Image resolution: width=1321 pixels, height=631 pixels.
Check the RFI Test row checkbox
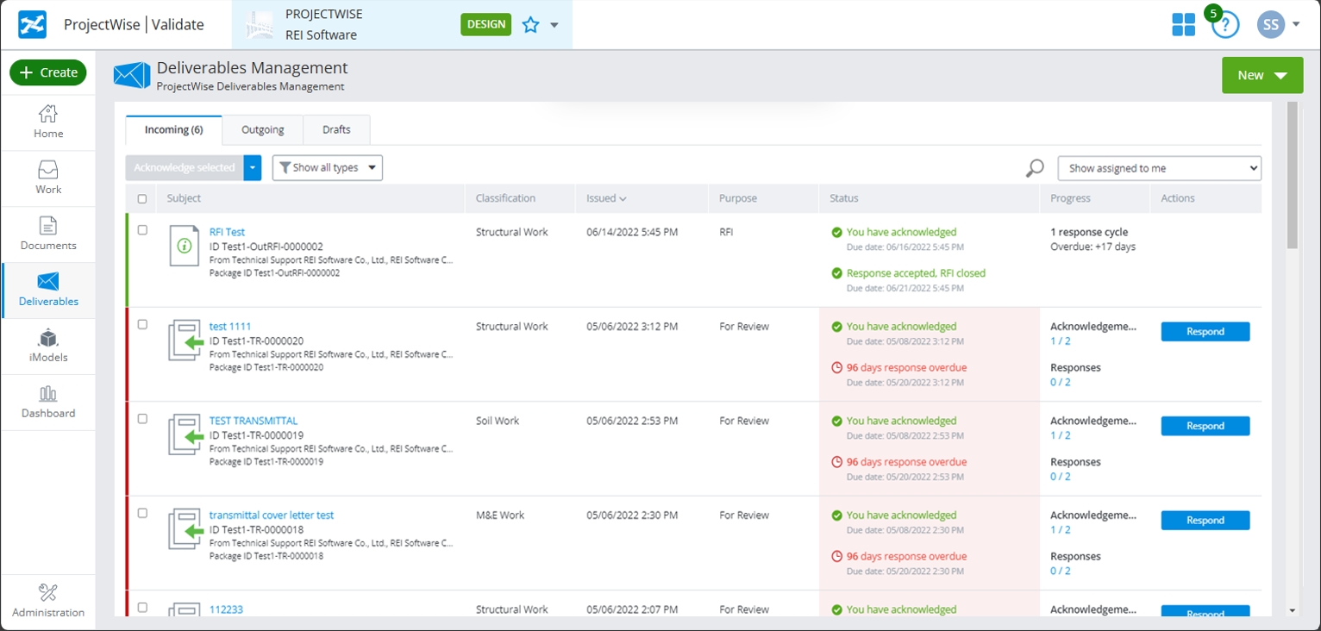tap(142, 230)
